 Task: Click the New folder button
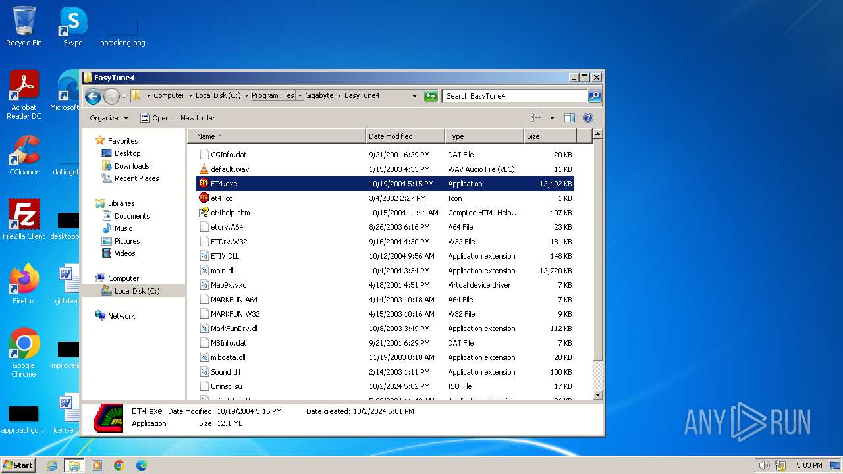coord(198,118)
